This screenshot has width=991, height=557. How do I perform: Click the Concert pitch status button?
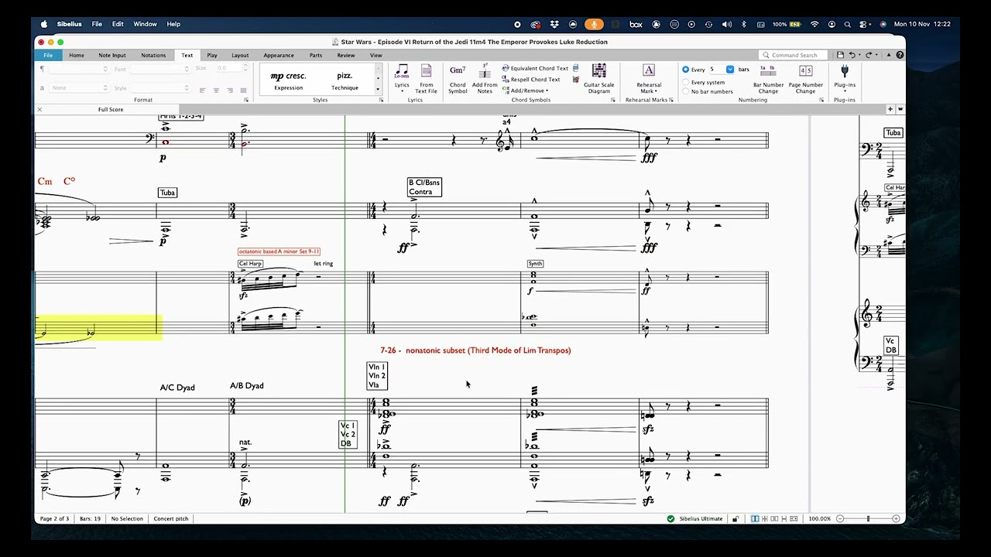171,519
